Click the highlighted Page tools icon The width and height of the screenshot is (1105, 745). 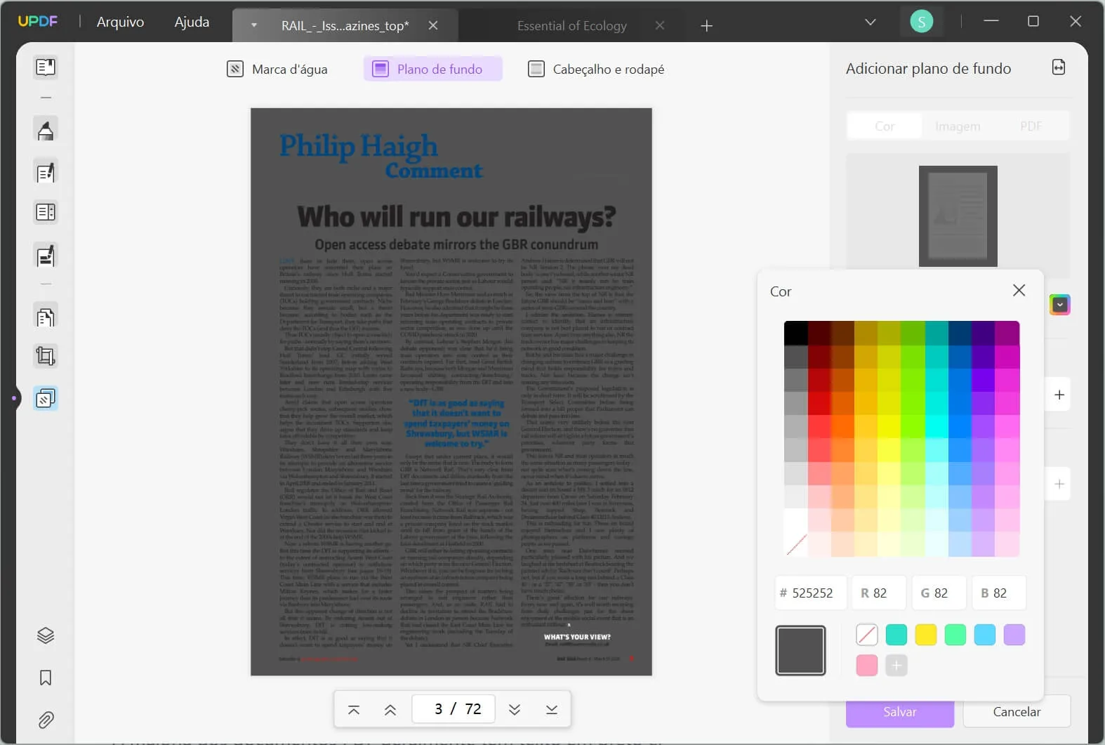pos(46,399)
